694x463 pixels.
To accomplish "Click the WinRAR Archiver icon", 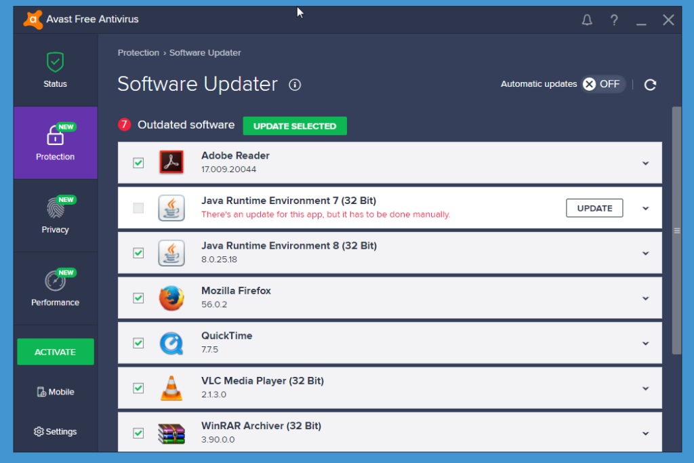I will (x=171, y=433).
